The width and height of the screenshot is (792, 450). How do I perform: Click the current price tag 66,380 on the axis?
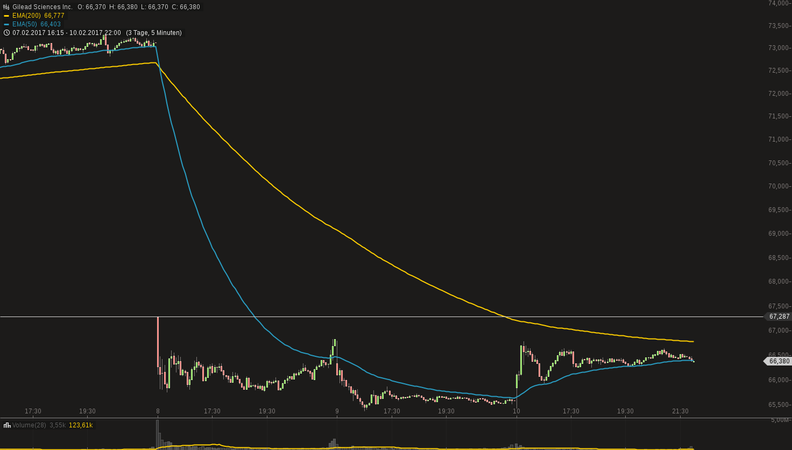click(x=779, y=361)
